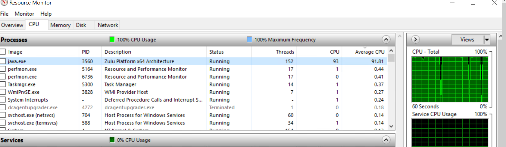Toggle the select-all Image checkbox
This screenshot has width=506, height=147.
3,52
